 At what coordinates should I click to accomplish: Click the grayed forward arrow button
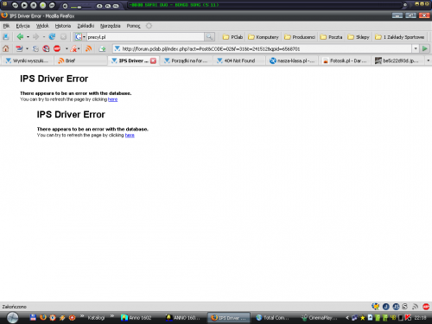click(35, 36)
